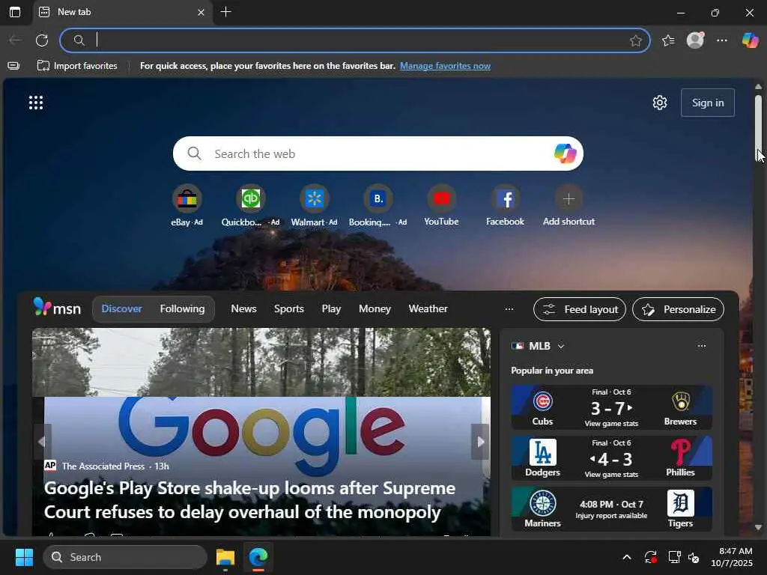The height and width of the screenshot is (575, 767).
Task: Open the Sports tab
Action: click(288, 309)
